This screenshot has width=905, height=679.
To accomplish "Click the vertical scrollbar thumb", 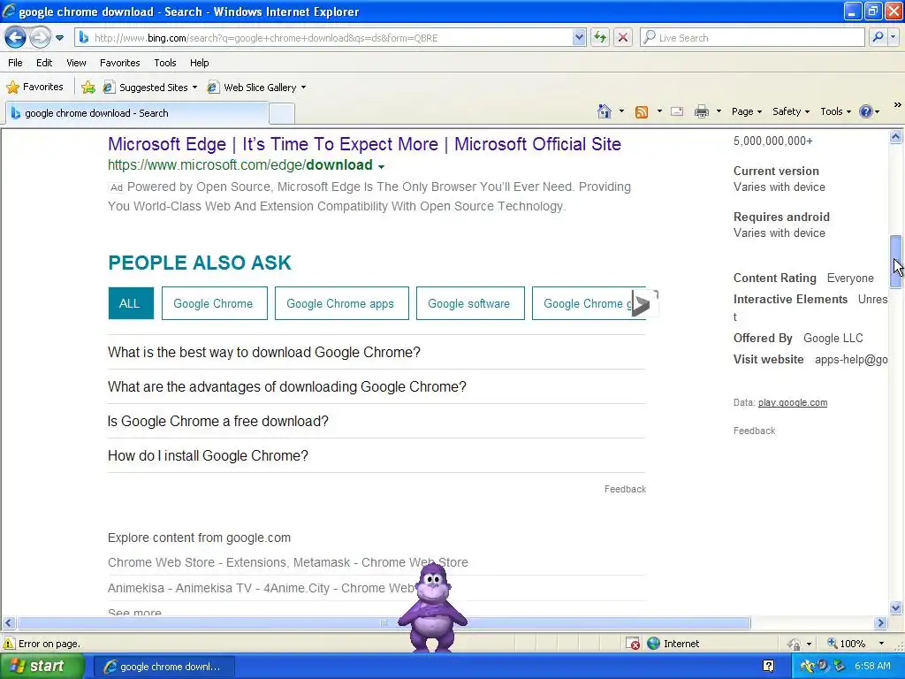I will 896,262.
